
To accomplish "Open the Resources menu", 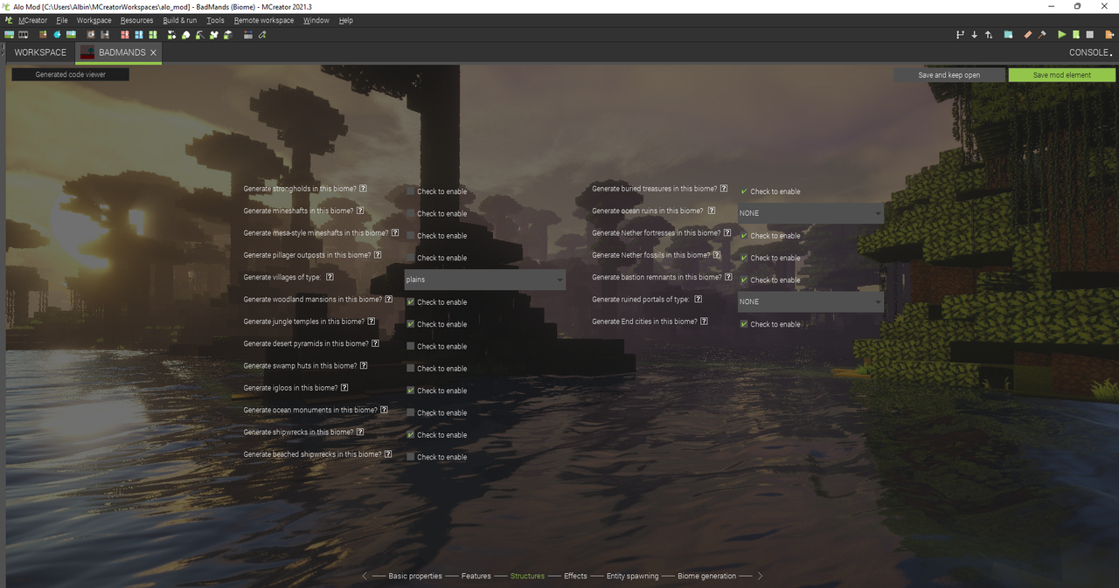I will [x=136, y=20].
